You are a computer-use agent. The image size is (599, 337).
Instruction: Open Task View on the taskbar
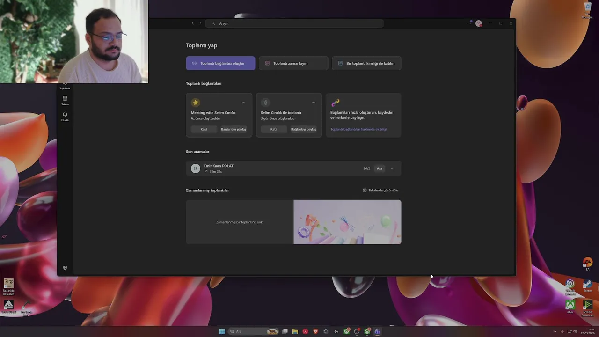(285, 331)
